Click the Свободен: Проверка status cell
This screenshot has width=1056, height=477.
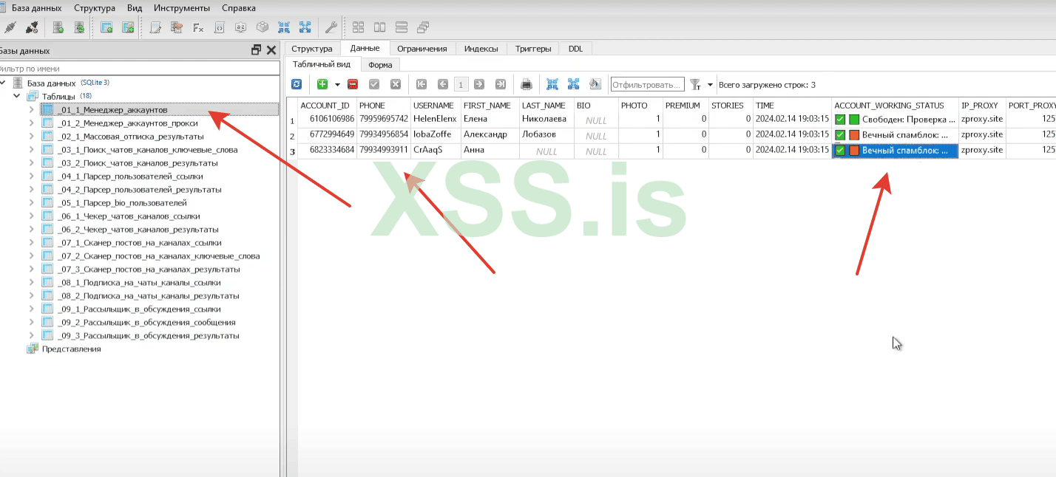[896, 119]
